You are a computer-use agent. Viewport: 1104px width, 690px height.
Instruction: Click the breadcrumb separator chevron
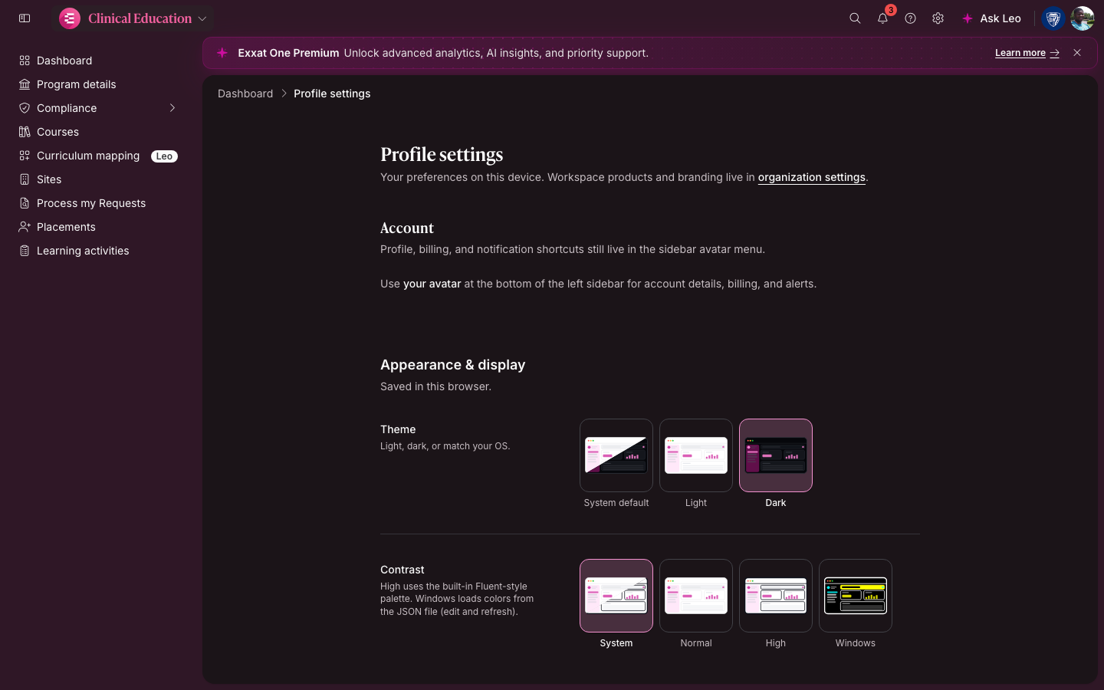click(x=284, y=94)
